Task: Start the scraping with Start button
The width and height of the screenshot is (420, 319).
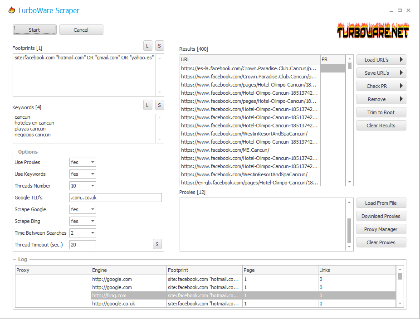Action: [x=34, y=30]
